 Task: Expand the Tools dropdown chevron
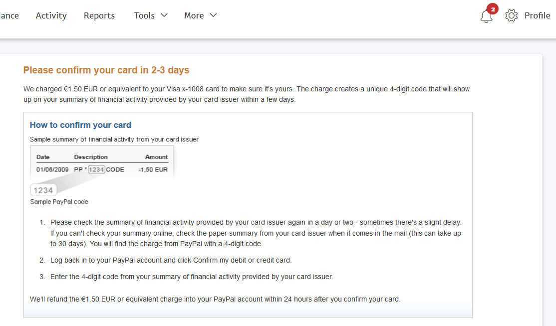(164, 15)
